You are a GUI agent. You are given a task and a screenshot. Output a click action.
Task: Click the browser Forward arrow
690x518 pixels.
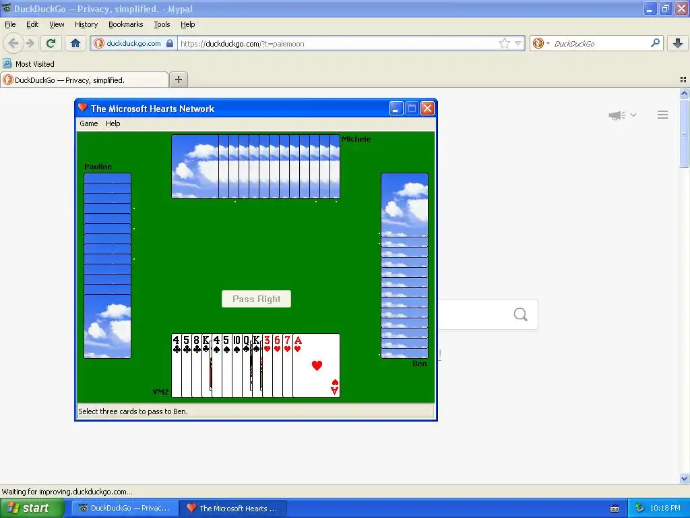pyautogui.click(x=30, y=43)
